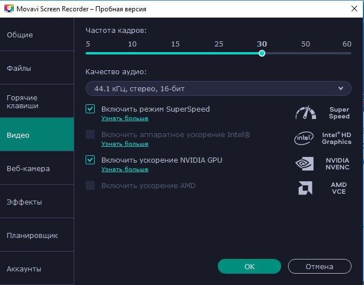Click the NVIDIA NVENC label
364x285 pixels.
[x=337, y=164]
